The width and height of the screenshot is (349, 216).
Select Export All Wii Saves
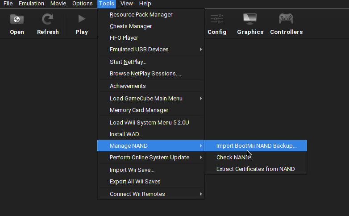point(135,182)
